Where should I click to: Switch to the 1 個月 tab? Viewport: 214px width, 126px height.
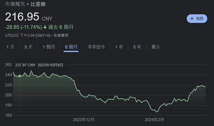[x=49, y=47]
